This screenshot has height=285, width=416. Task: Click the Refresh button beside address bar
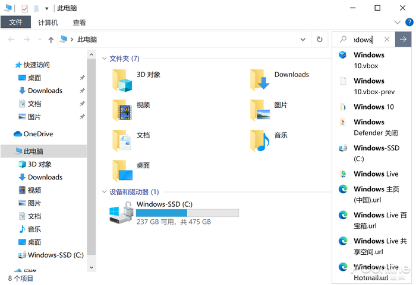pos(320,40)
